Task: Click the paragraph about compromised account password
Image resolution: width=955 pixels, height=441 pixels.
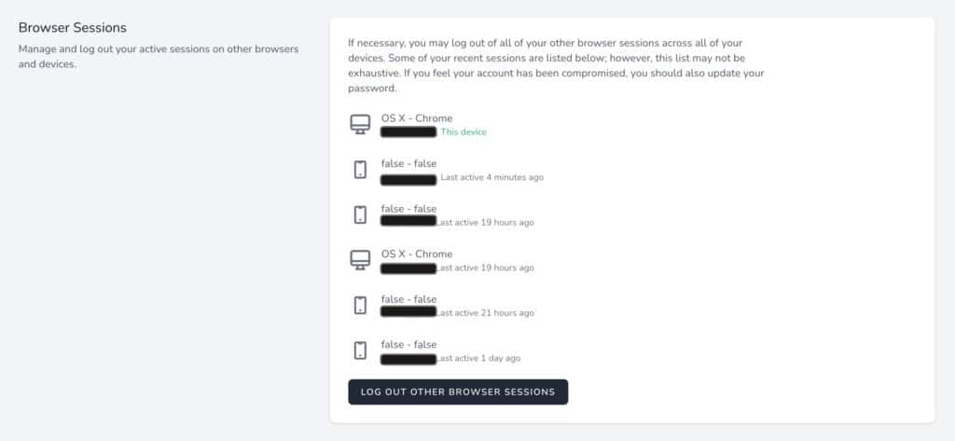Action: (x=556, y=66)
